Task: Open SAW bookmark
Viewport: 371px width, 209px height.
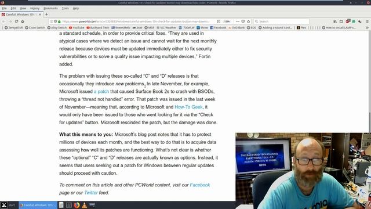Action: [x=137, y=28]
